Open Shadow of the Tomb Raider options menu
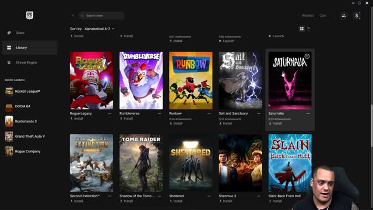373x210 pixels. (159, 196)
